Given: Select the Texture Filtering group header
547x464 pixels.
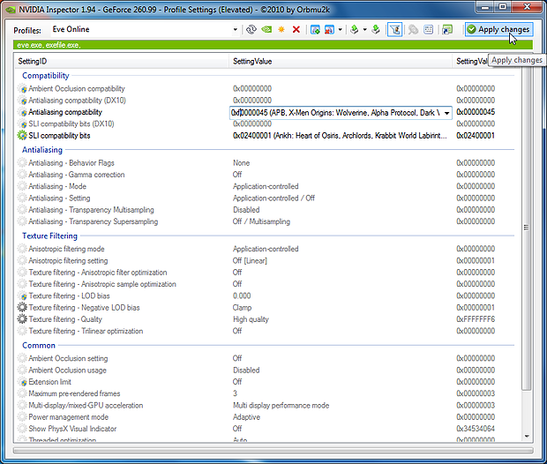Looking at the screenshot, I should click(x=49, y=236).
